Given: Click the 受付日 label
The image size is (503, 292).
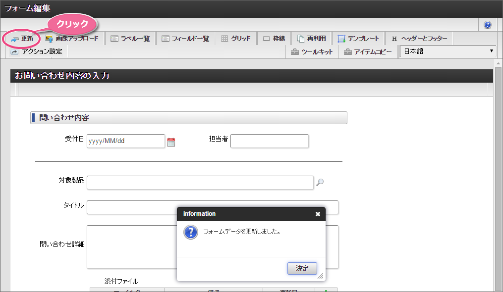Looking at the screenshot, I should coord(74,139).
